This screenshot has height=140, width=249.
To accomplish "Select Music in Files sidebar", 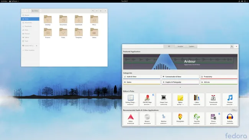I will click(x=30, y=30).
